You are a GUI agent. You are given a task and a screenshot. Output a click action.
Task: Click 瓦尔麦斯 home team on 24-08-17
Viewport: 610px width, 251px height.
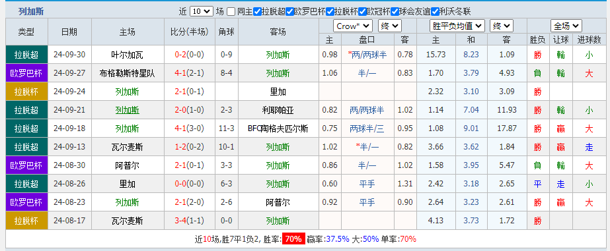click(127, 221)
